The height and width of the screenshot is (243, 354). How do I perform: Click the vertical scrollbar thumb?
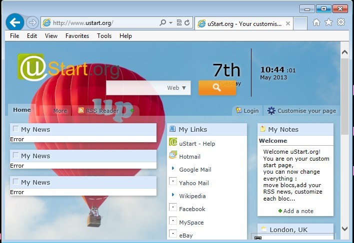[344, 96]
